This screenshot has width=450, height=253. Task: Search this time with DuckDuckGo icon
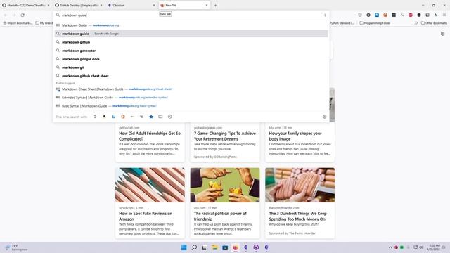coord(123,117)
